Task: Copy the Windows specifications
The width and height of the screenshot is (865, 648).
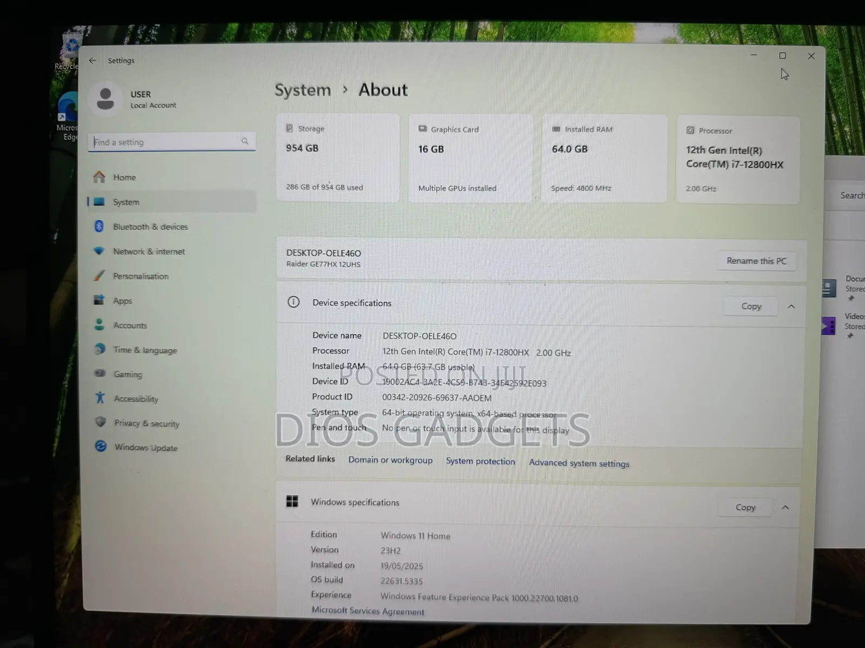Action: pos(745,507)
